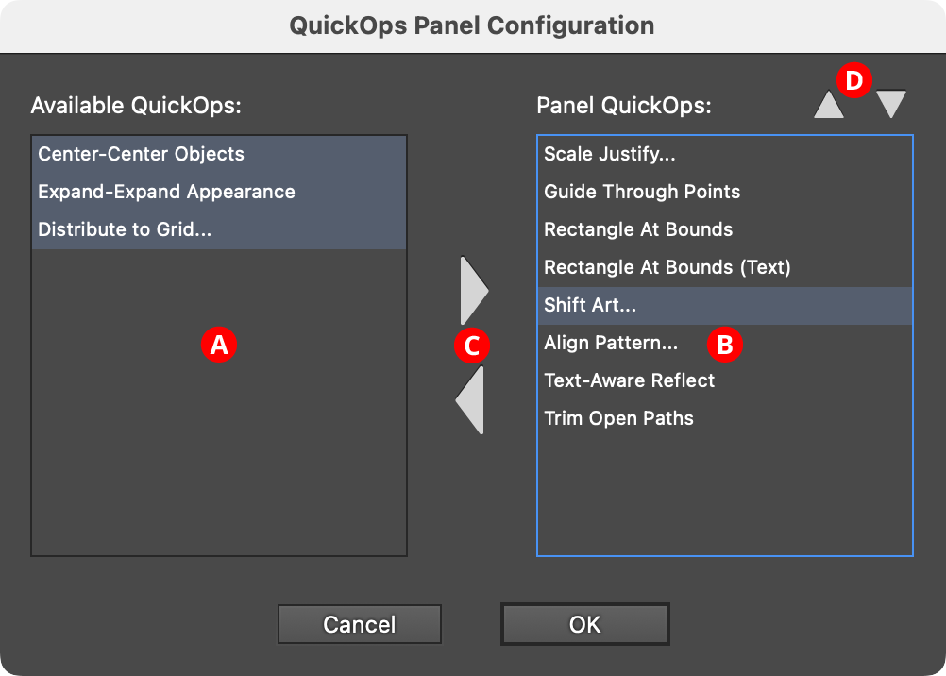
Task: Dismiss the dialog with Cancel
Action: (359, 624)
